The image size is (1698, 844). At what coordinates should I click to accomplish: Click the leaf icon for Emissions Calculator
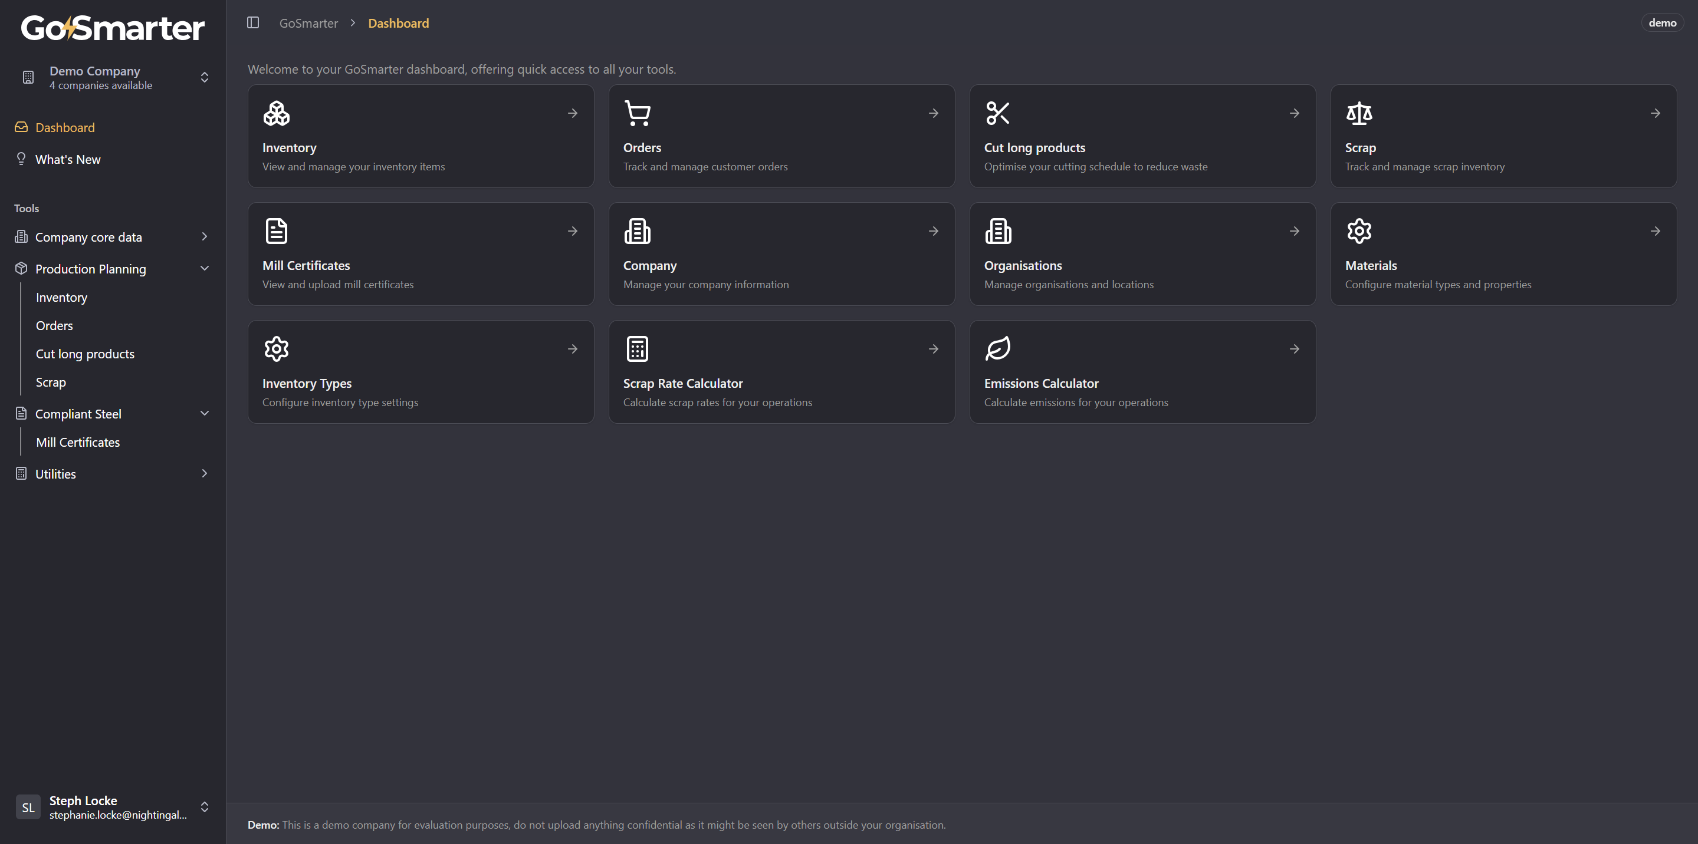pyautogui.click(x=997, y=348)
